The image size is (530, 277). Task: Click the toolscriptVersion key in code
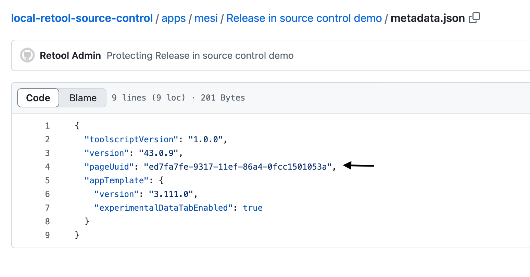pos(131,140)
